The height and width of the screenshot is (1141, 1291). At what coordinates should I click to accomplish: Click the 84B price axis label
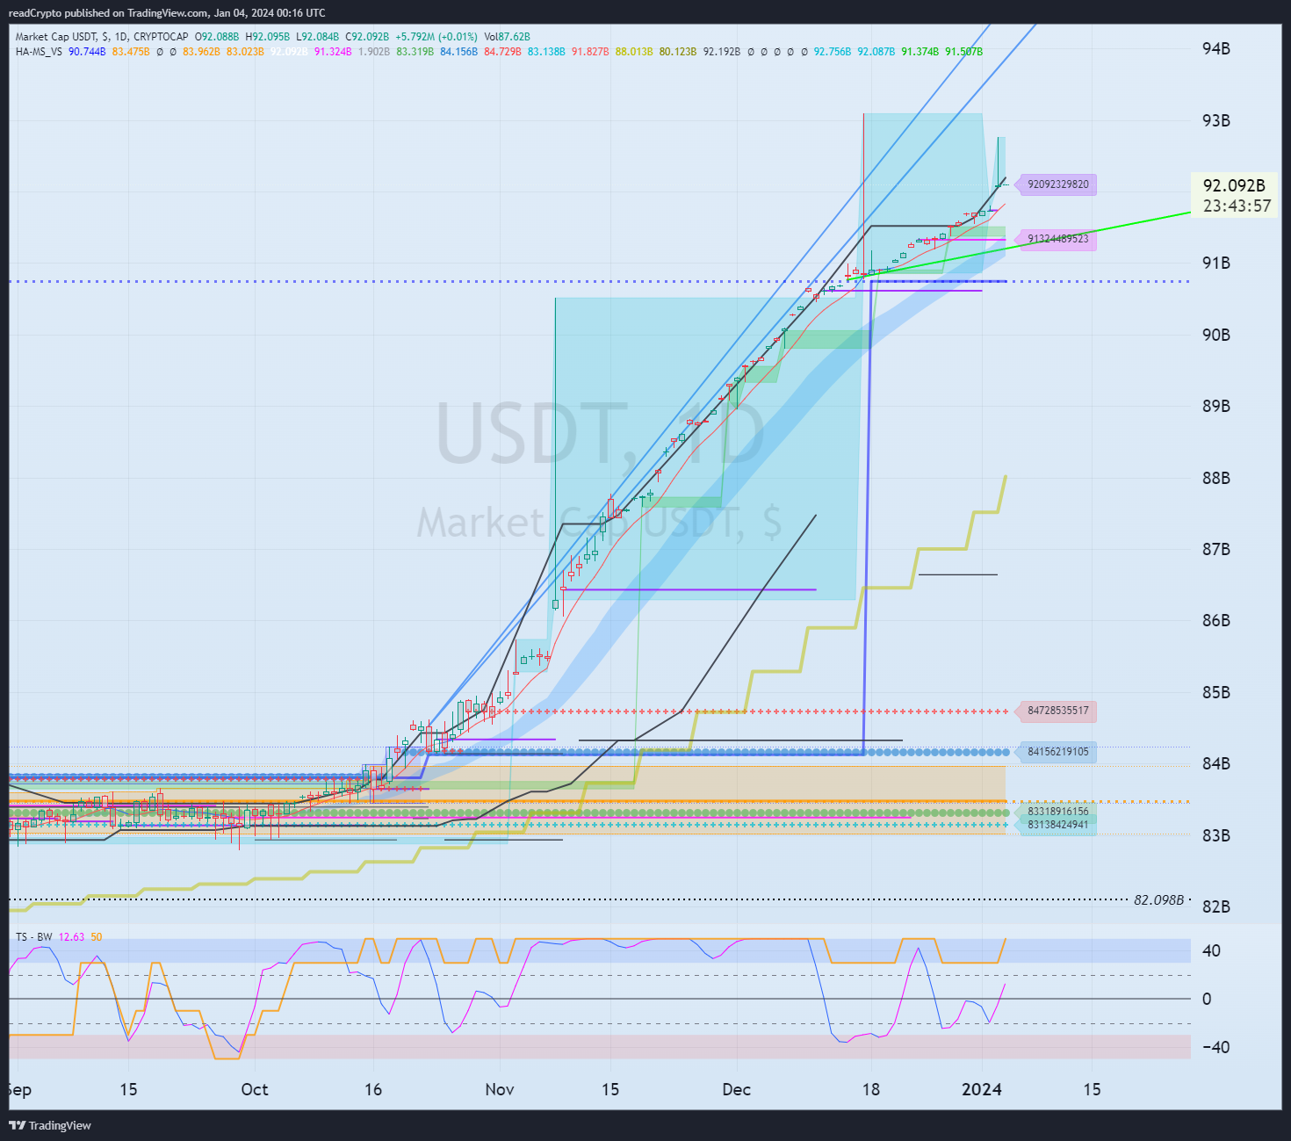pyautogui.click(x=1216, y=763)
